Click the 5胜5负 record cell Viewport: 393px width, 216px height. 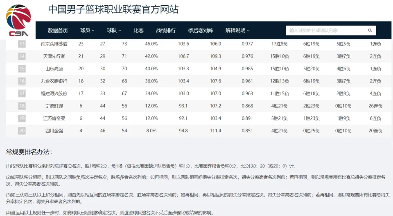click(x=343, y=44)
